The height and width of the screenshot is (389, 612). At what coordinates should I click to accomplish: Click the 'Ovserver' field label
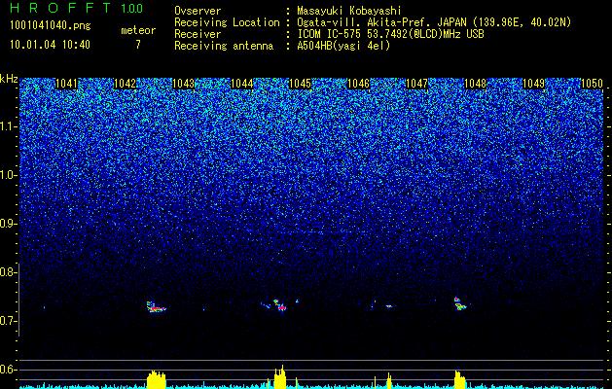(198, 11)
